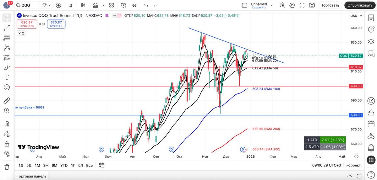Image resolution: width=377 pixels, height=180 pixels.
Task: Hide all drawings with eye icon
Action: tap(7, 154)
